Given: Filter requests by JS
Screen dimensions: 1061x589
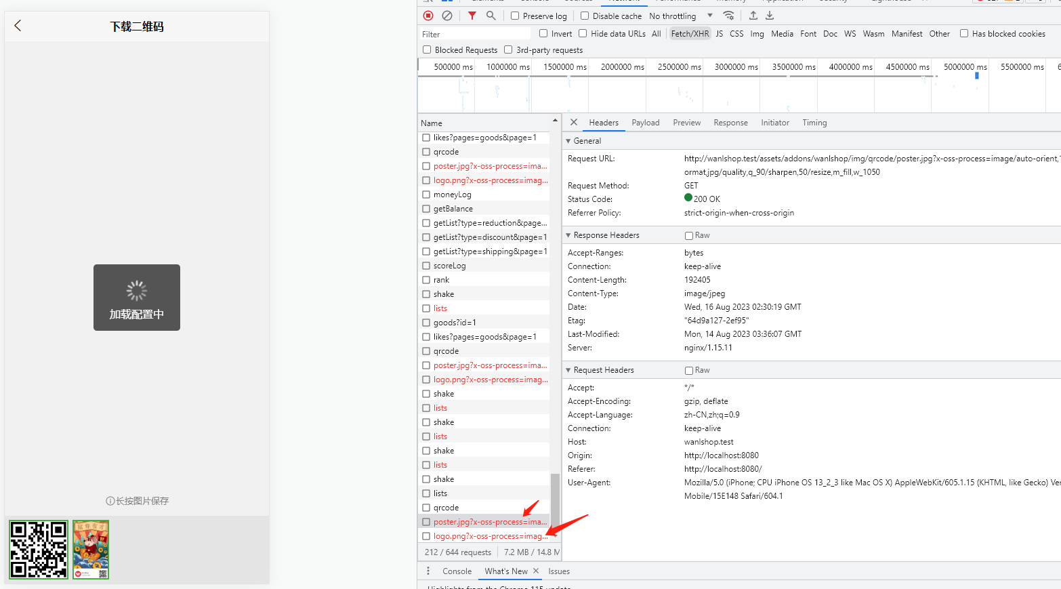Looking at the screenshot, I should click(720, 33).
